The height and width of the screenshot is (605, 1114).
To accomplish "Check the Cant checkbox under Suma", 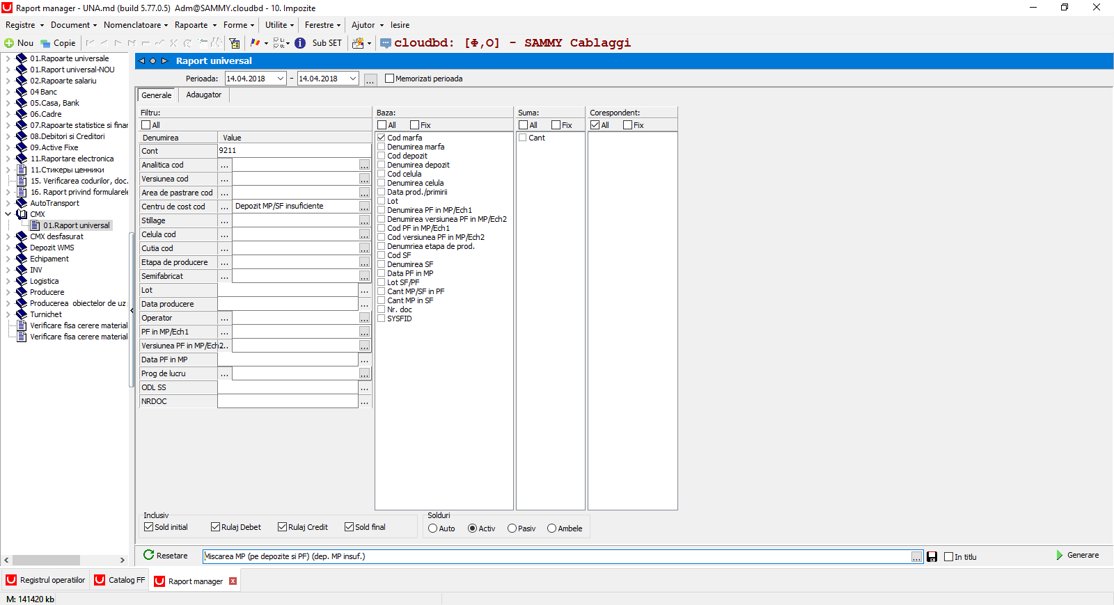I will click(523, 138).
